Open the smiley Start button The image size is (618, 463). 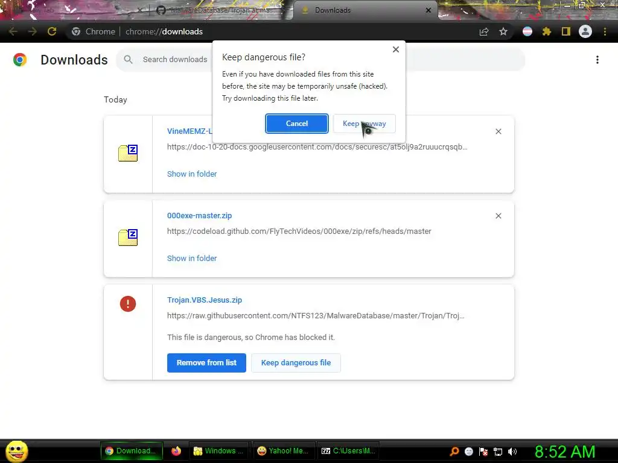click(x=16, y=451)
